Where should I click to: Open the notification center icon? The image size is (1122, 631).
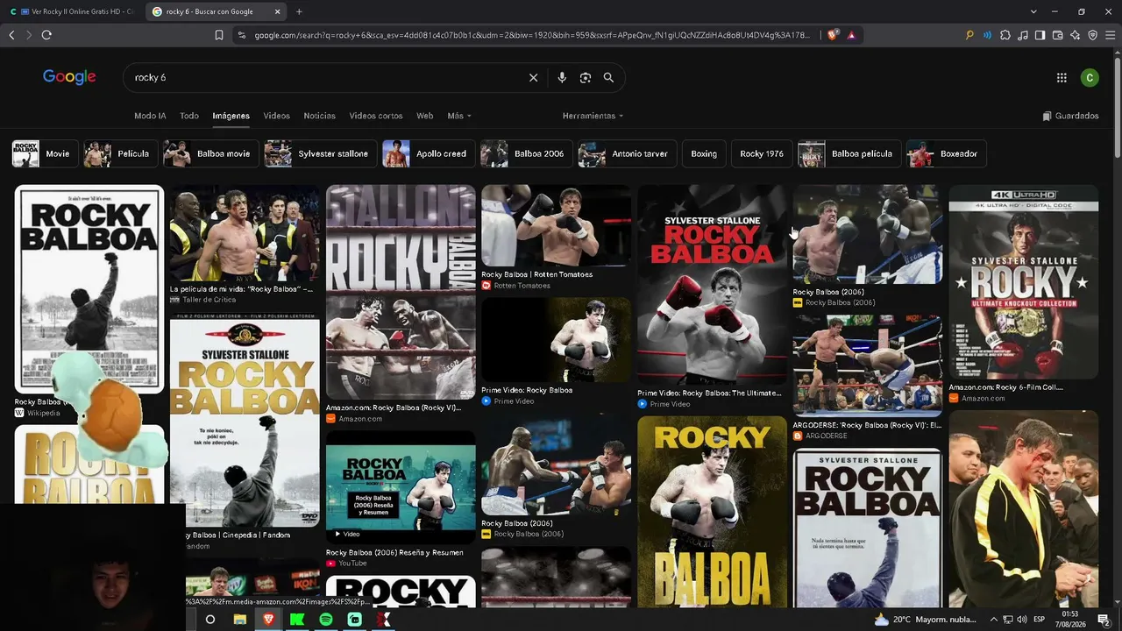(1104, 620)
